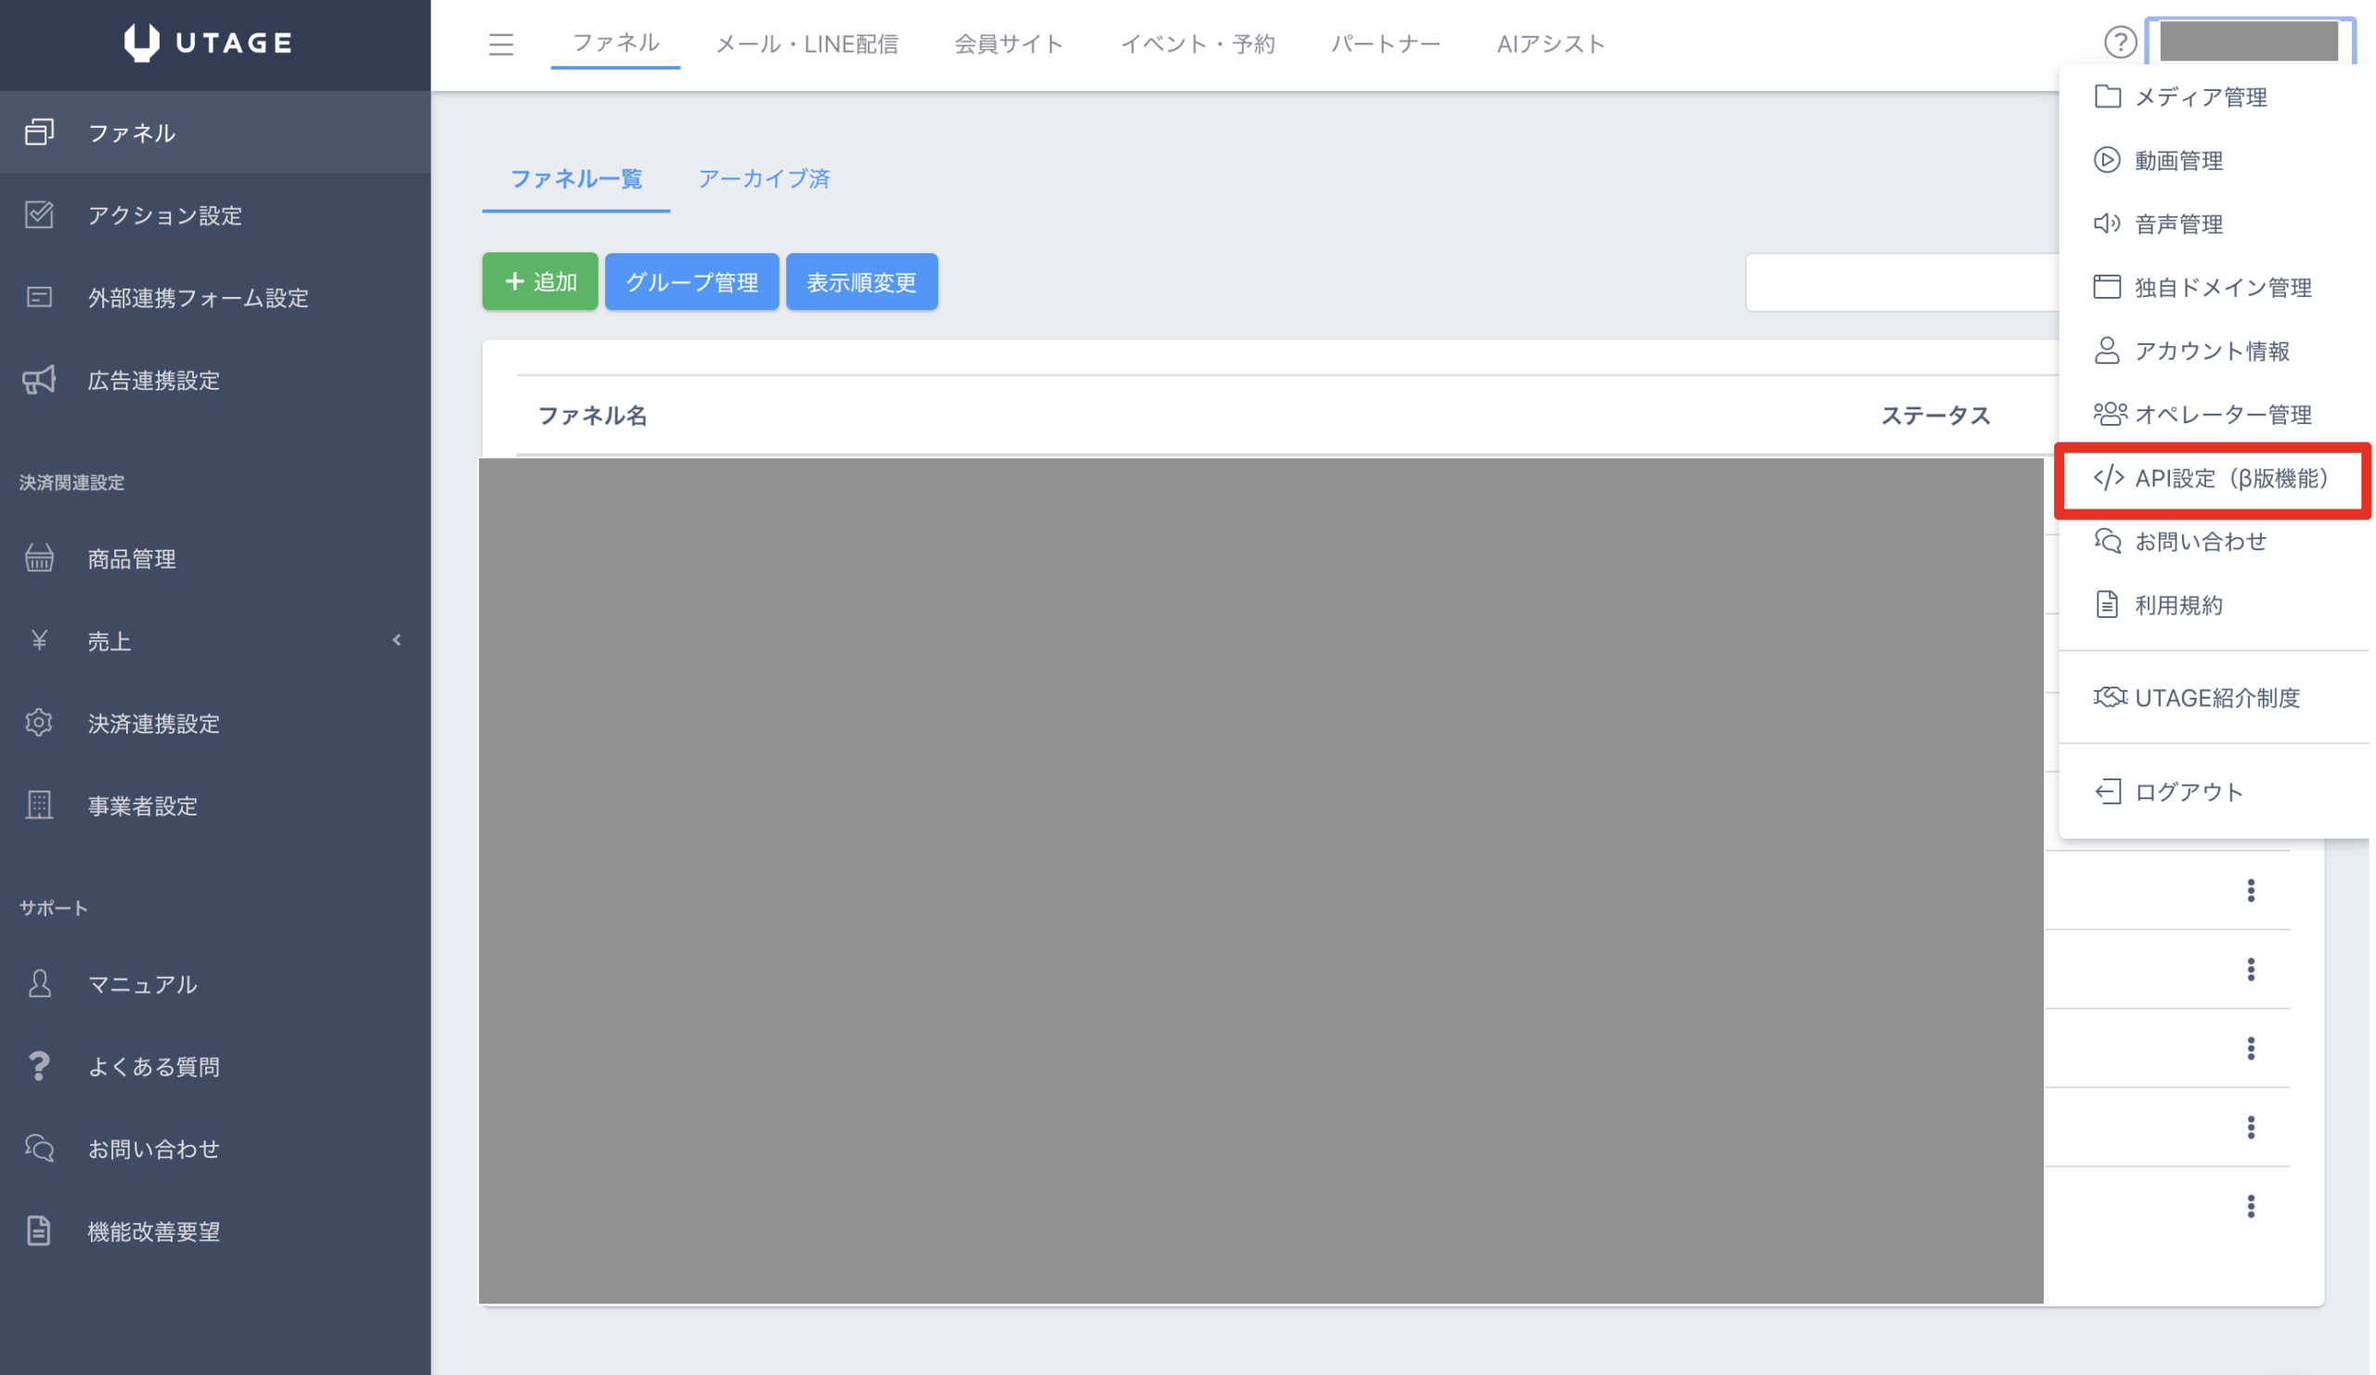The height and width of the screenshot is (1375, 2376).
Task: Toggle the account name dropdown
Action: pos(2248,43)
